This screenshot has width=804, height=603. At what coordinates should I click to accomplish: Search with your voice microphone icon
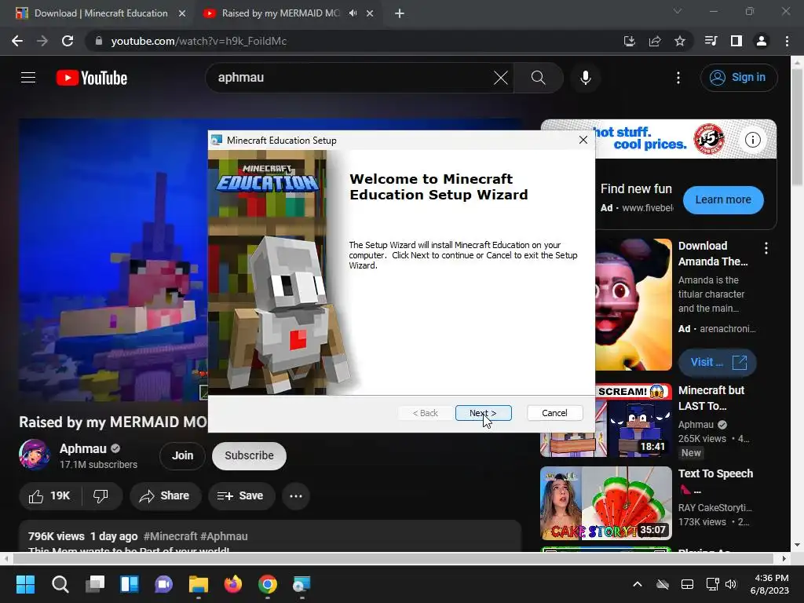(586, 78)
